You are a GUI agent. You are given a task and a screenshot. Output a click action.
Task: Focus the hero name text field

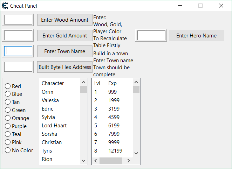(151, 36)
